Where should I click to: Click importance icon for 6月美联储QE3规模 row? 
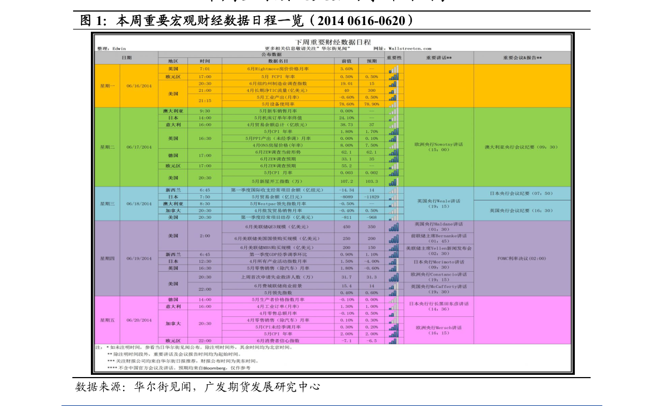[394, 227]
